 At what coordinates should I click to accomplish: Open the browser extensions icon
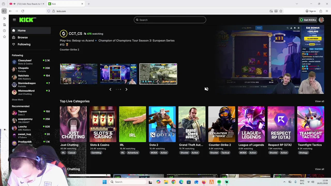321,11
